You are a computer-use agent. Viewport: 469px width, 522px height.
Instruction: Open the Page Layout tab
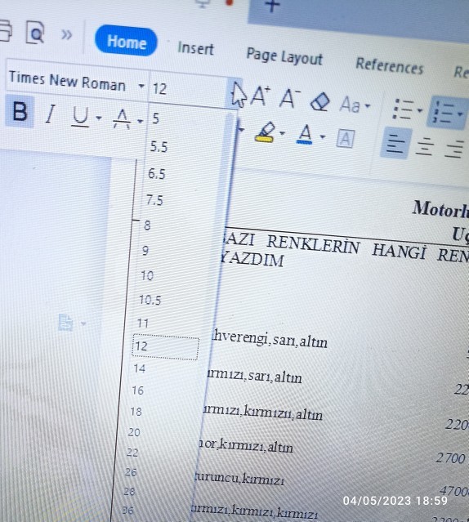coord(284,57)
